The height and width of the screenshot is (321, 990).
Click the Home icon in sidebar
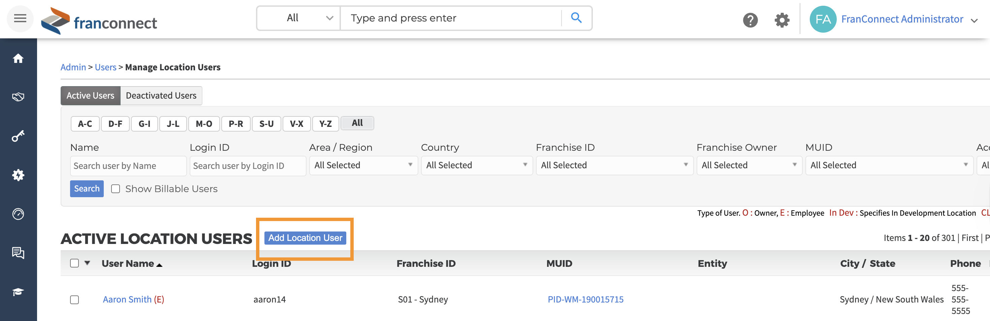pyautogui.click(x=18, y=58)
